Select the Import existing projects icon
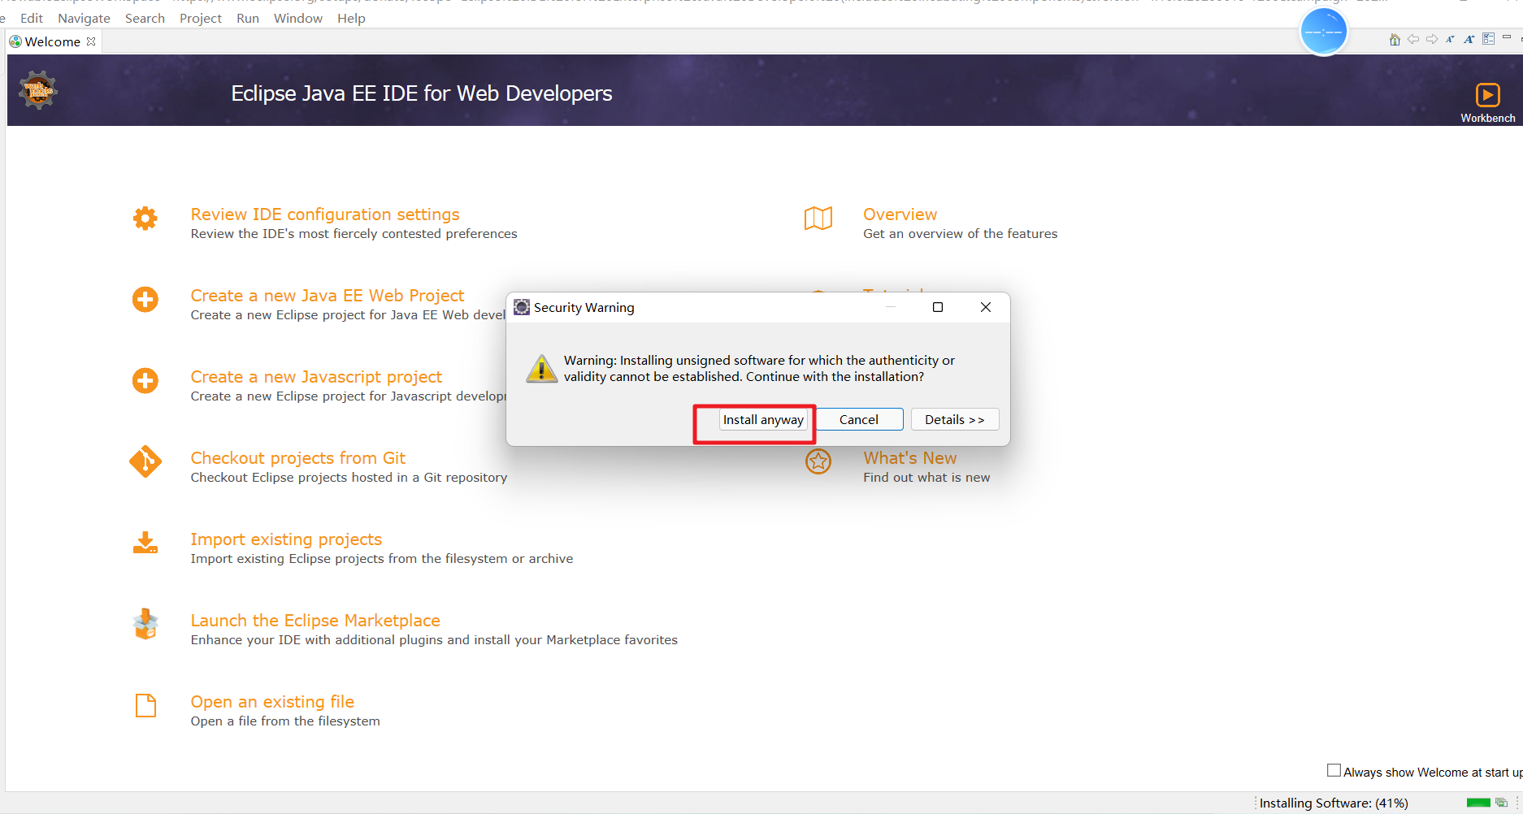 point(145,543)
